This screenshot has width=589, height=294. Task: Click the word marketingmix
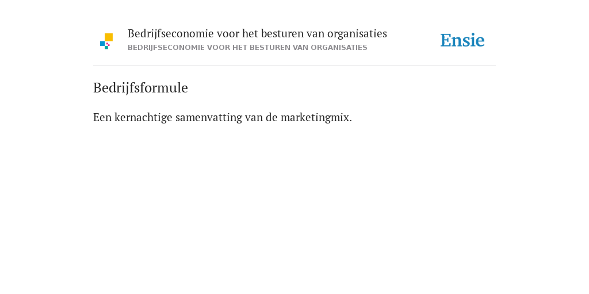(x=315, y=117)
